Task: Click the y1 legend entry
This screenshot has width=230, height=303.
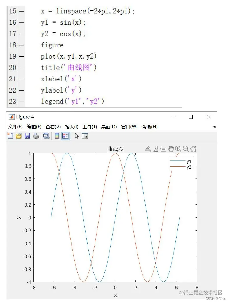Action: [181, 161]
